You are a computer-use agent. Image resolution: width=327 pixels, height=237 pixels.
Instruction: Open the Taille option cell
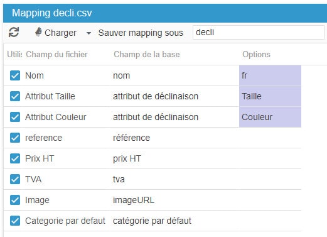point(270,96)
